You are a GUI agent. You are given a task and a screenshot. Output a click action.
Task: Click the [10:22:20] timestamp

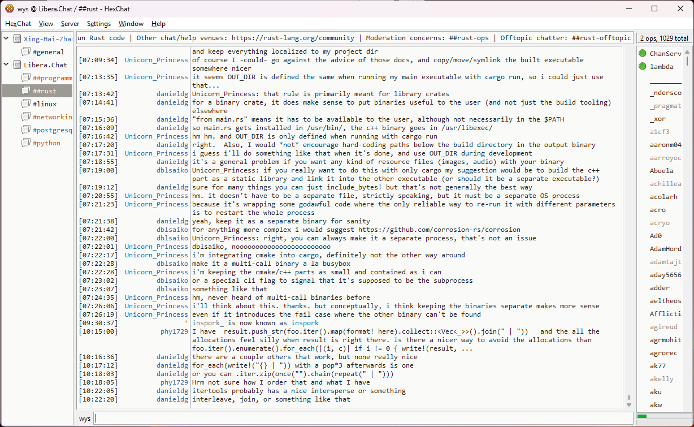98,399
